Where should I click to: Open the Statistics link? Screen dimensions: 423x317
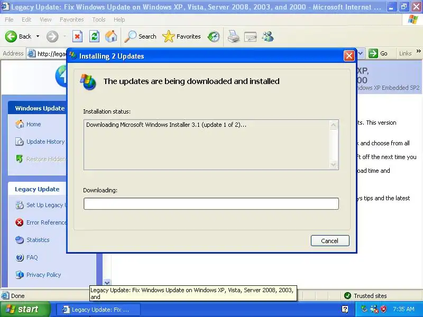click(x=38, y=240)
